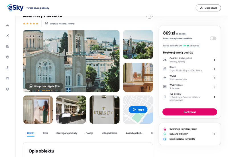Image resolution: width=228 pixels, height=157 pixels.
Task: Open the restaurant terrace thumbnail
Action: tap(71, 110)
